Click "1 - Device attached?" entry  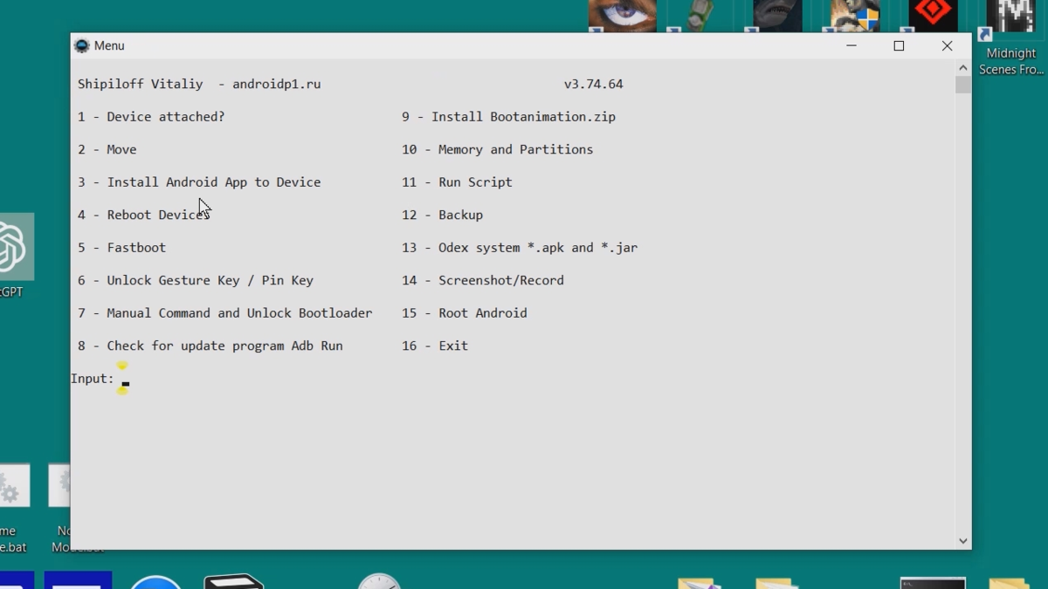[x=151, y=117]
